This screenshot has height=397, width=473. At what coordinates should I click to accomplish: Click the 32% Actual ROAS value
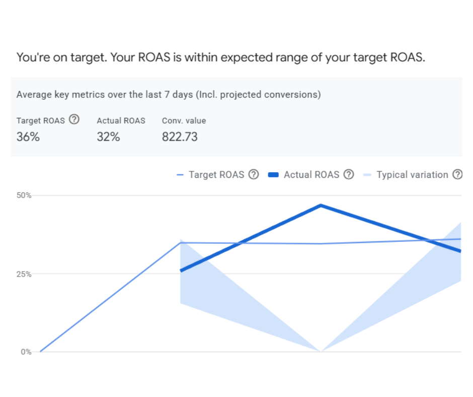tap(108, 137)
